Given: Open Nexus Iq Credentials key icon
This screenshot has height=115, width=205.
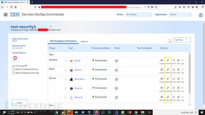Looking at the screenshot, I should (168, 97).
